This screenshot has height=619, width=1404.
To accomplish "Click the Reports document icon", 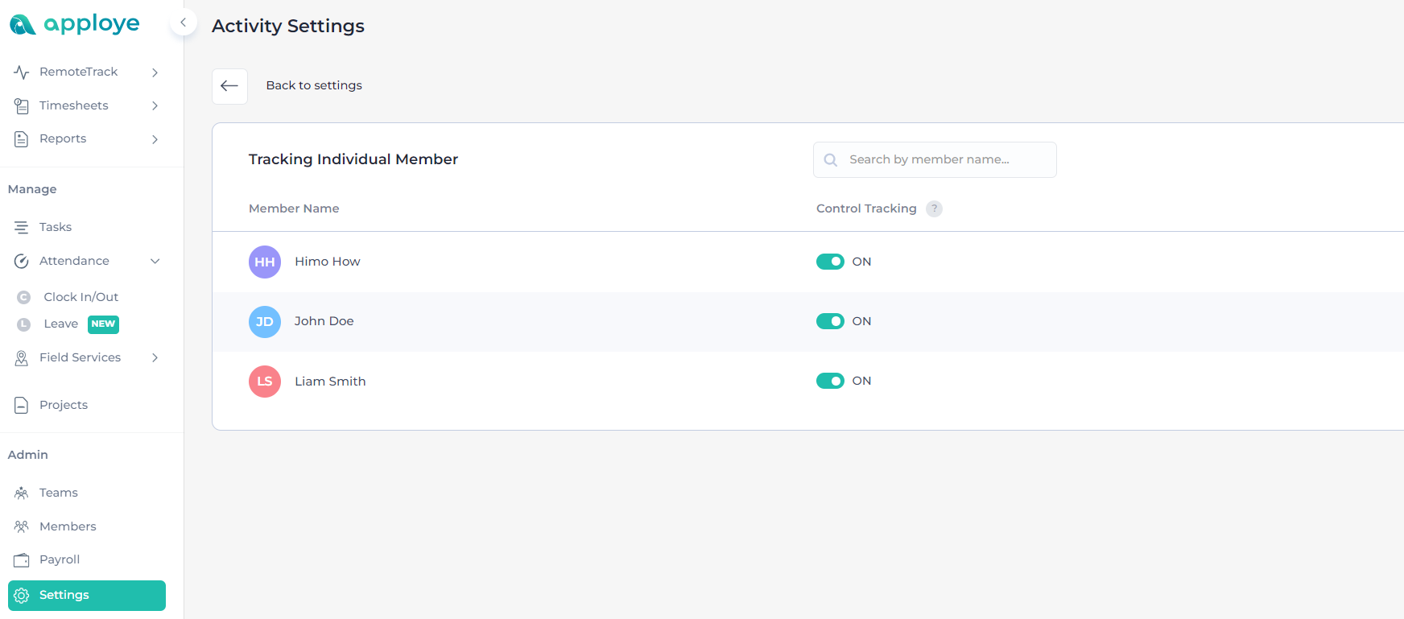I will click(x=22, y=139).
